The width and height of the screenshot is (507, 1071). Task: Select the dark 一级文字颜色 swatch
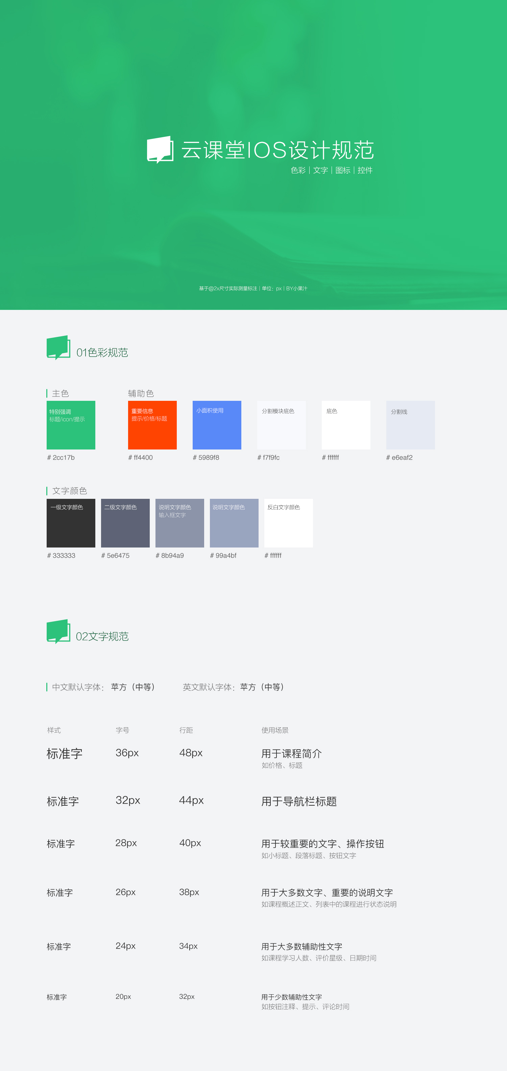point(71,523)
